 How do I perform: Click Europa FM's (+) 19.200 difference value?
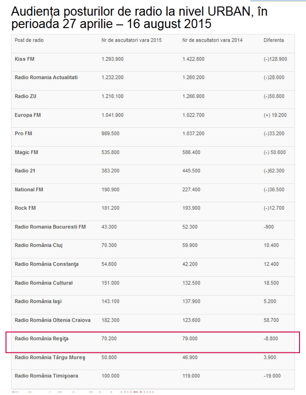275,115
